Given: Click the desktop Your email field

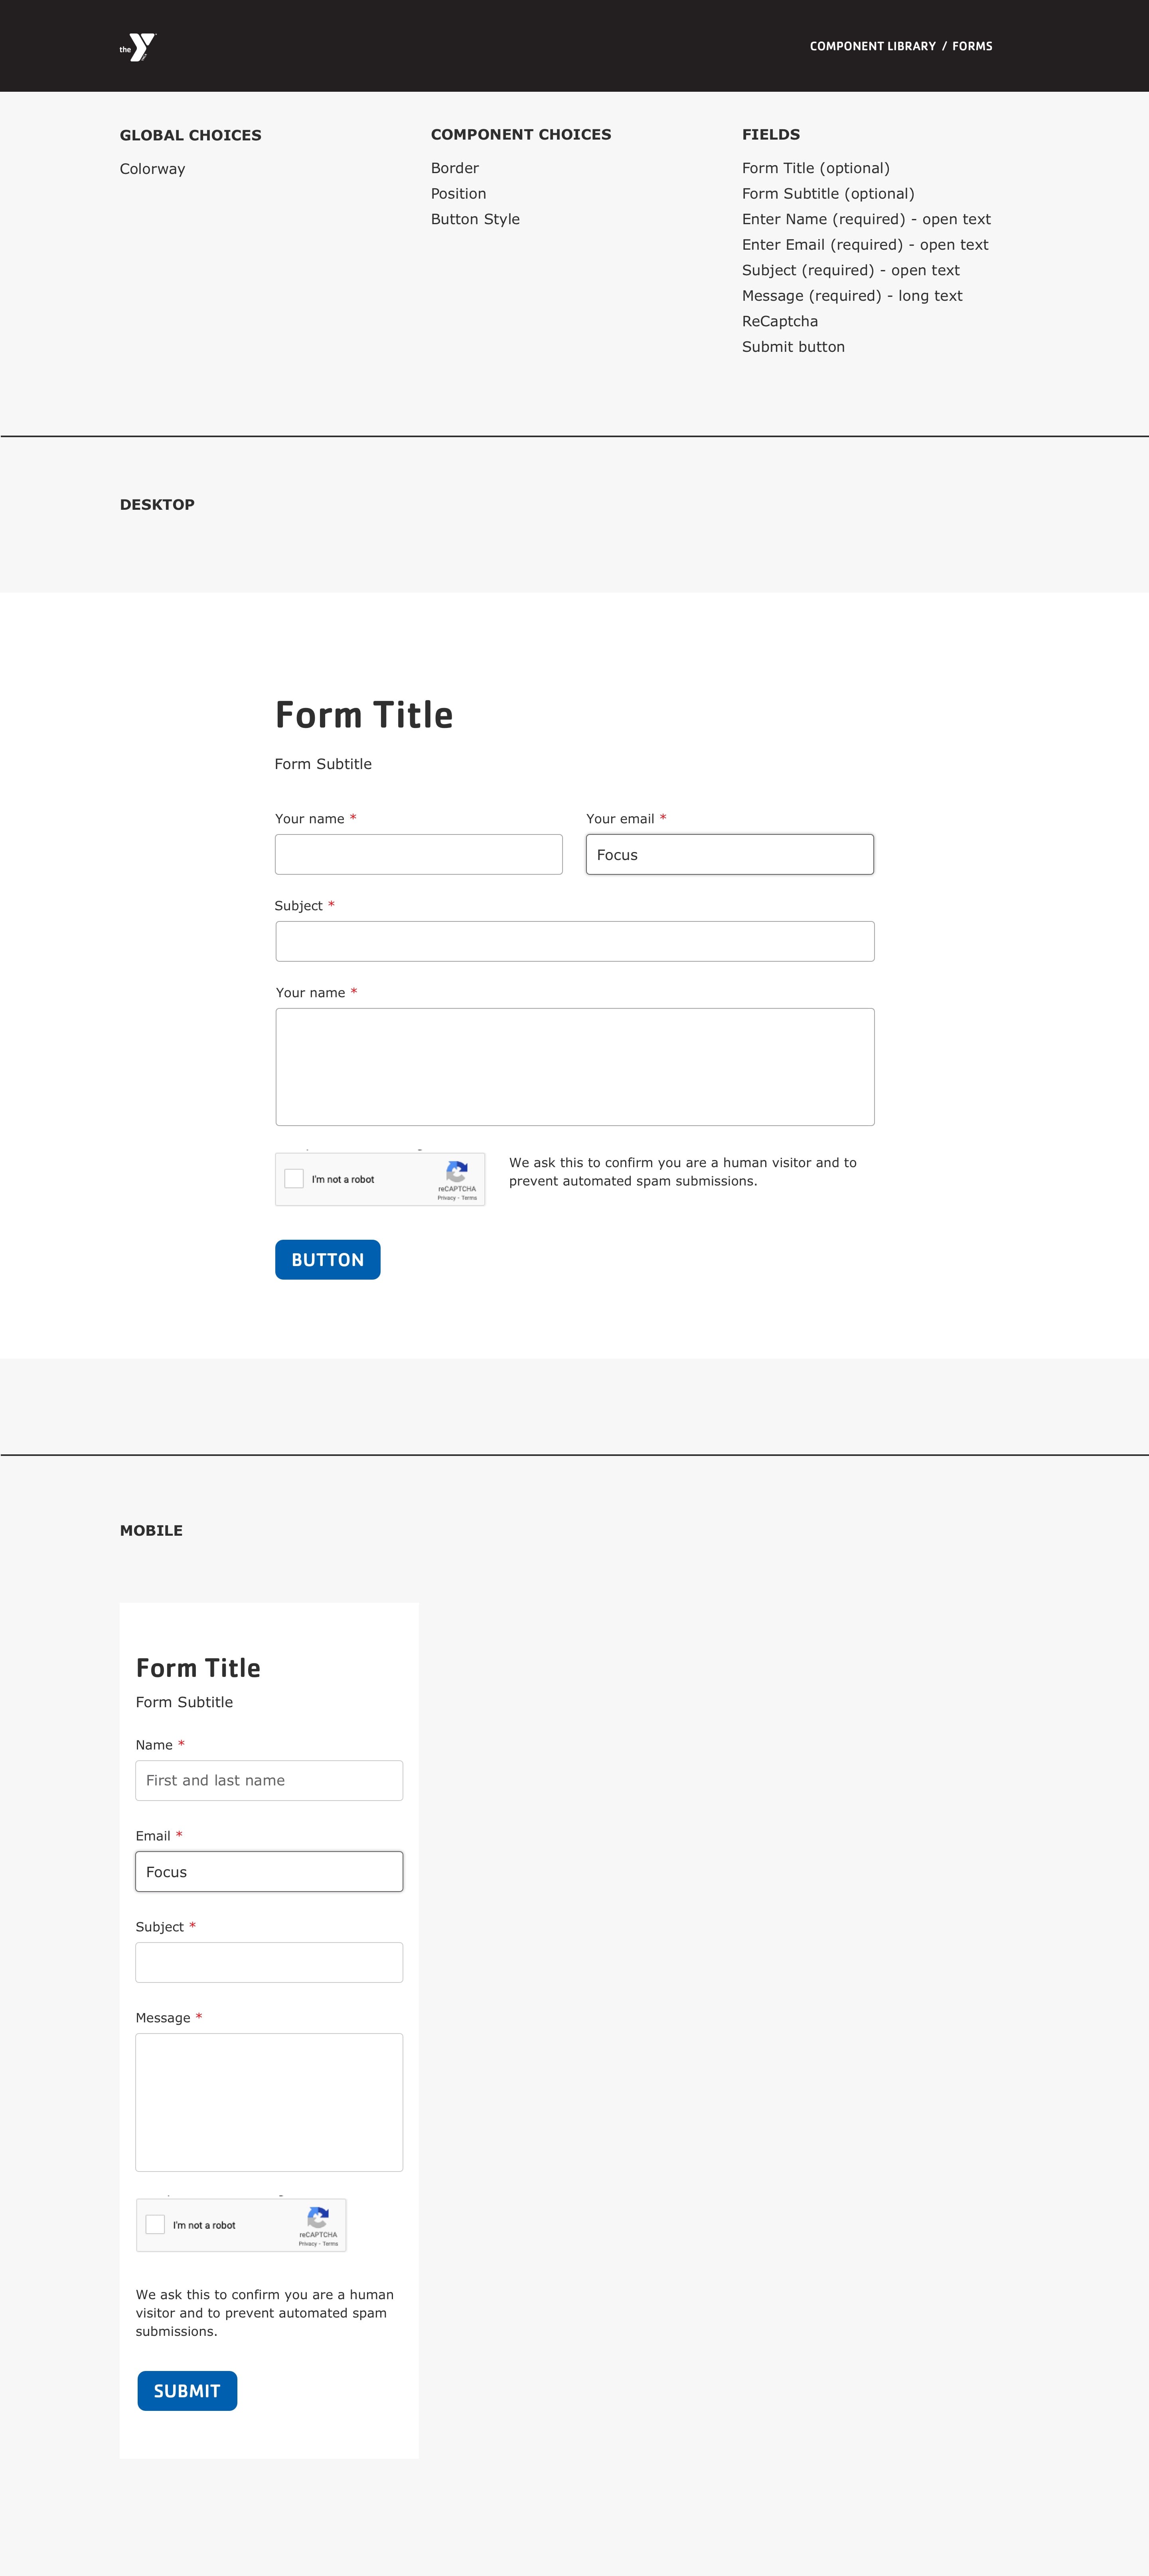Looking at the screenshot, I should pyautogui.click(x=730, y=855).
